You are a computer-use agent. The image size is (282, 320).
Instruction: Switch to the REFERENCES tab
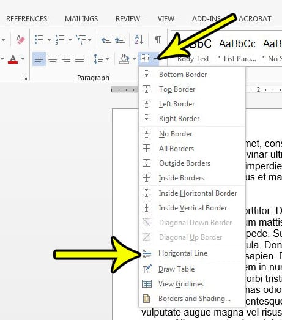pyautogui.click(x=26, y=19)
